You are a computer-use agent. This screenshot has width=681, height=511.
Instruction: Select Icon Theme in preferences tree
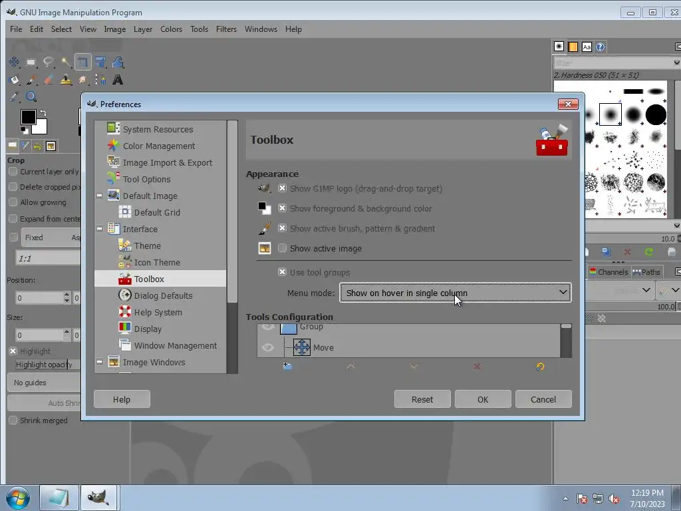pos(157,262)
